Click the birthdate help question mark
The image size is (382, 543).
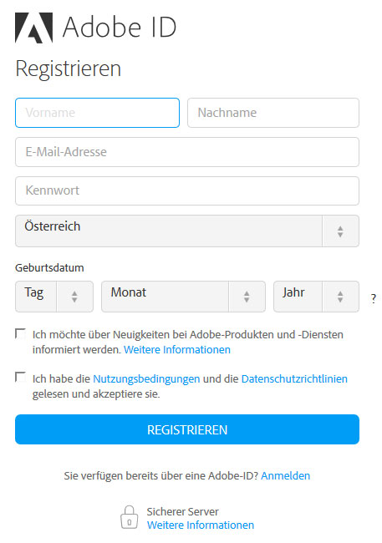pyautogui.click(x=374, y=298)
